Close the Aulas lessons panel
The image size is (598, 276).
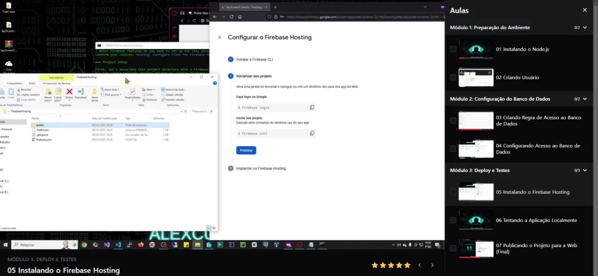coord(585,10)
